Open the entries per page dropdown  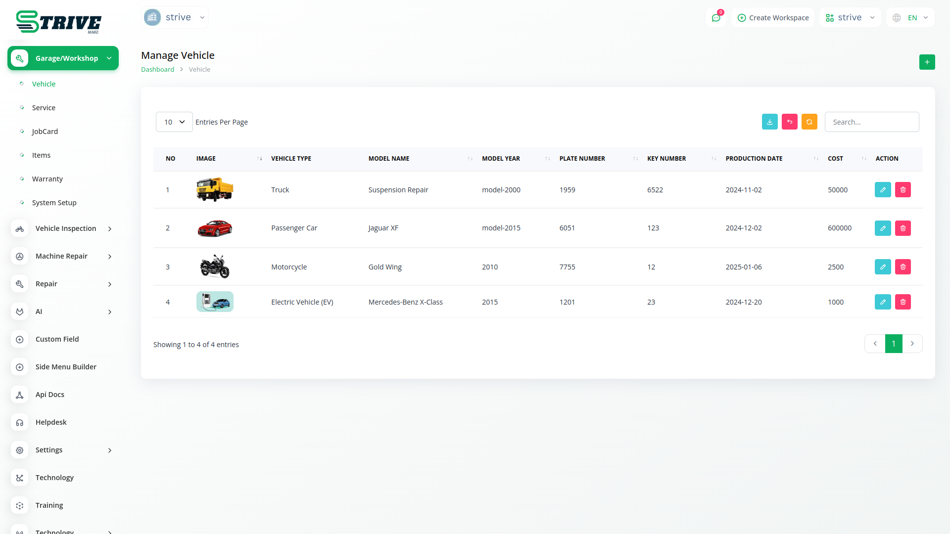point(174,122)
